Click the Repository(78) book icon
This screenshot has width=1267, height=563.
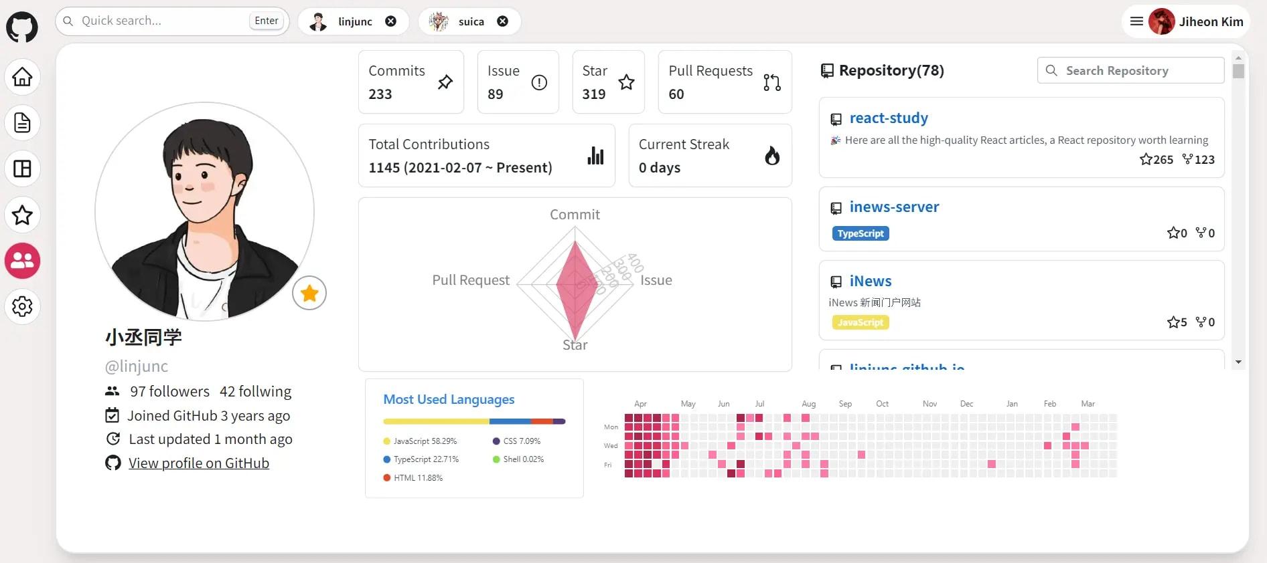click(x=828, y=71)
